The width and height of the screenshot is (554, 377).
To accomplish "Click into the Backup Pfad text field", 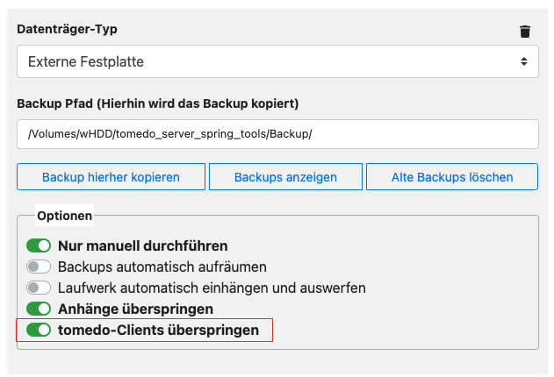I will (x=277, y=134).
